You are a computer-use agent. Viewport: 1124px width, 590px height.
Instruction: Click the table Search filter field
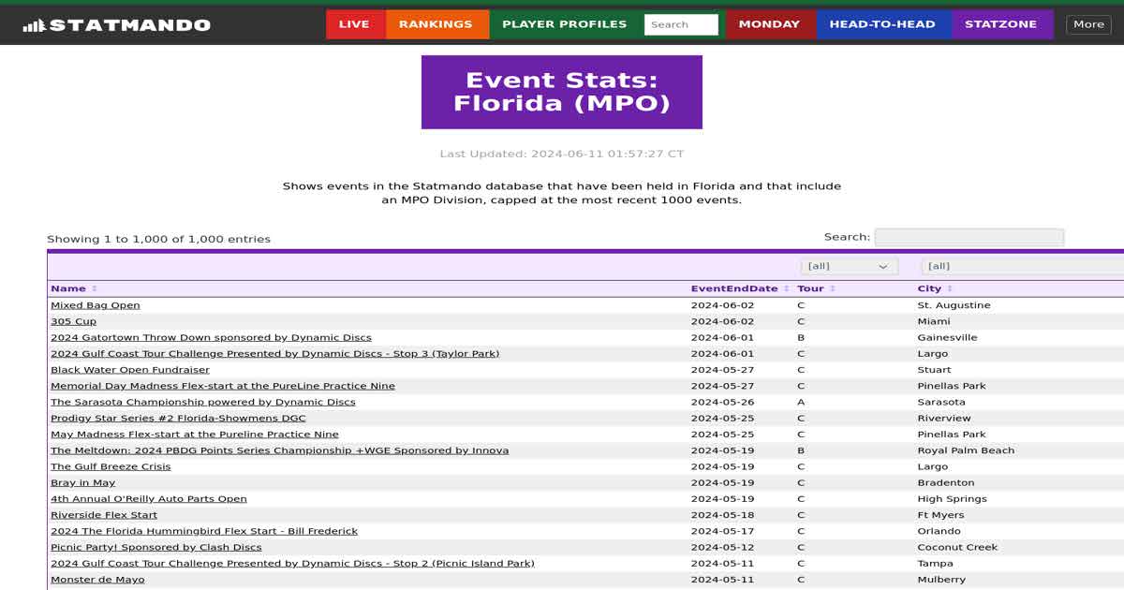pos(969,236)
